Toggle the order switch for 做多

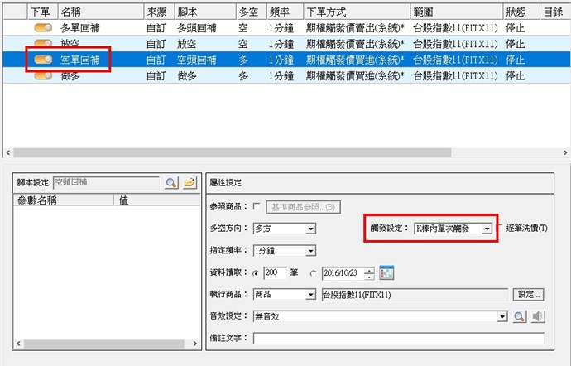[43, 75]
